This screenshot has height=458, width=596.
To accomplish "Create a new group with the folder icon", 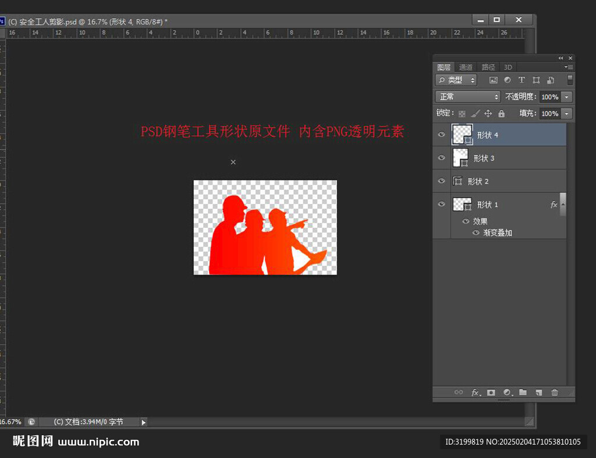I will point(523,393).
